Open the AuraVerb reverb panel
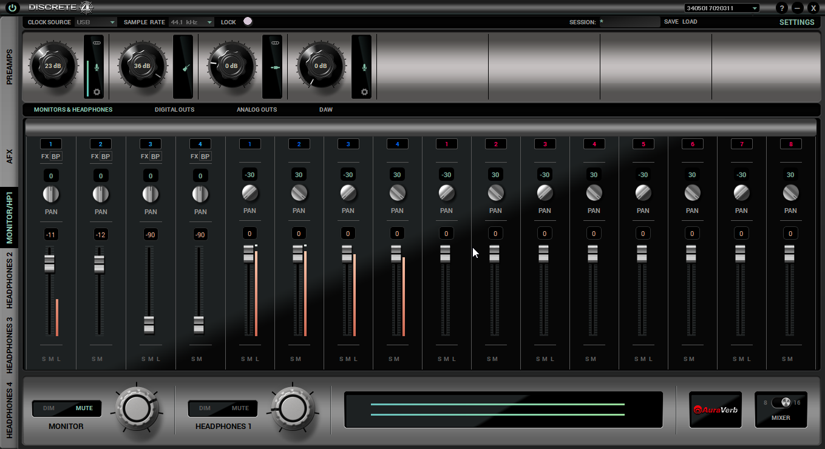This screenshot has width=825, height=449. click(x=716, y=410)
